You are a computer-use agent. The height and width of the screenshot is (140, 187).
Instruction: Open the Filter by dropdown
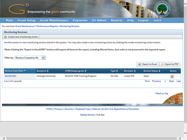(30, 58)
